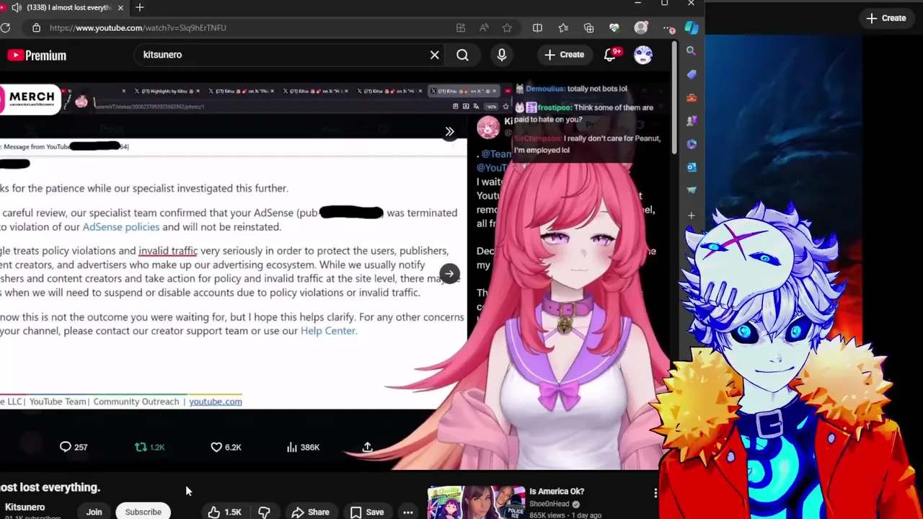Open Edge split screen view
This screenshot has height=519, width=923.
pyautogui.click(x=537, y=28)
